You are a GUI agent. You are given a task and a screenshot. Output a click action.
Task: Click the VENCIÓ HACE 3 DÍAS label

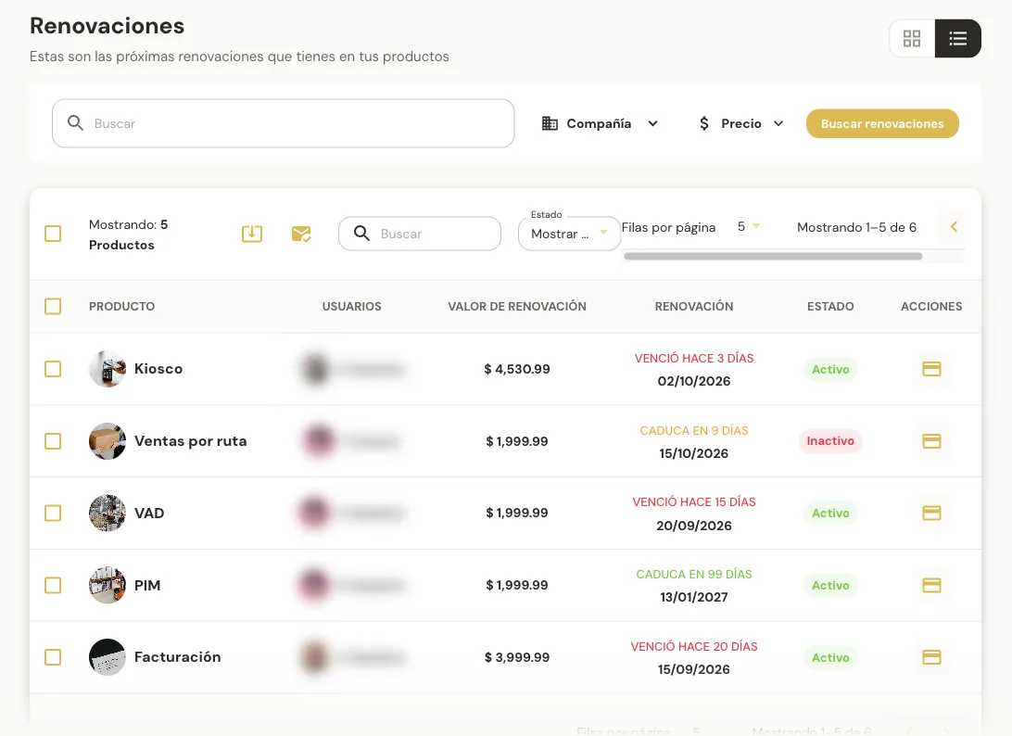pyautogui.click(x=694, y=359)
